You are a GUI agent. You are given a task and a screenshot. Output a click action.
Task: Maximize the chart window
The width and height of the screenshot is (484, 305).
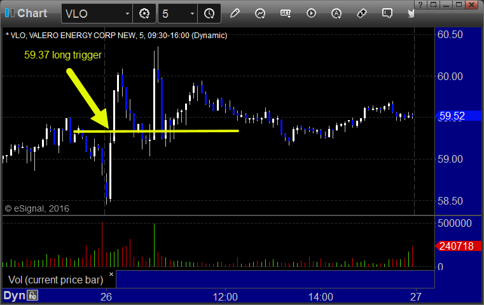(x=459, y=4)
